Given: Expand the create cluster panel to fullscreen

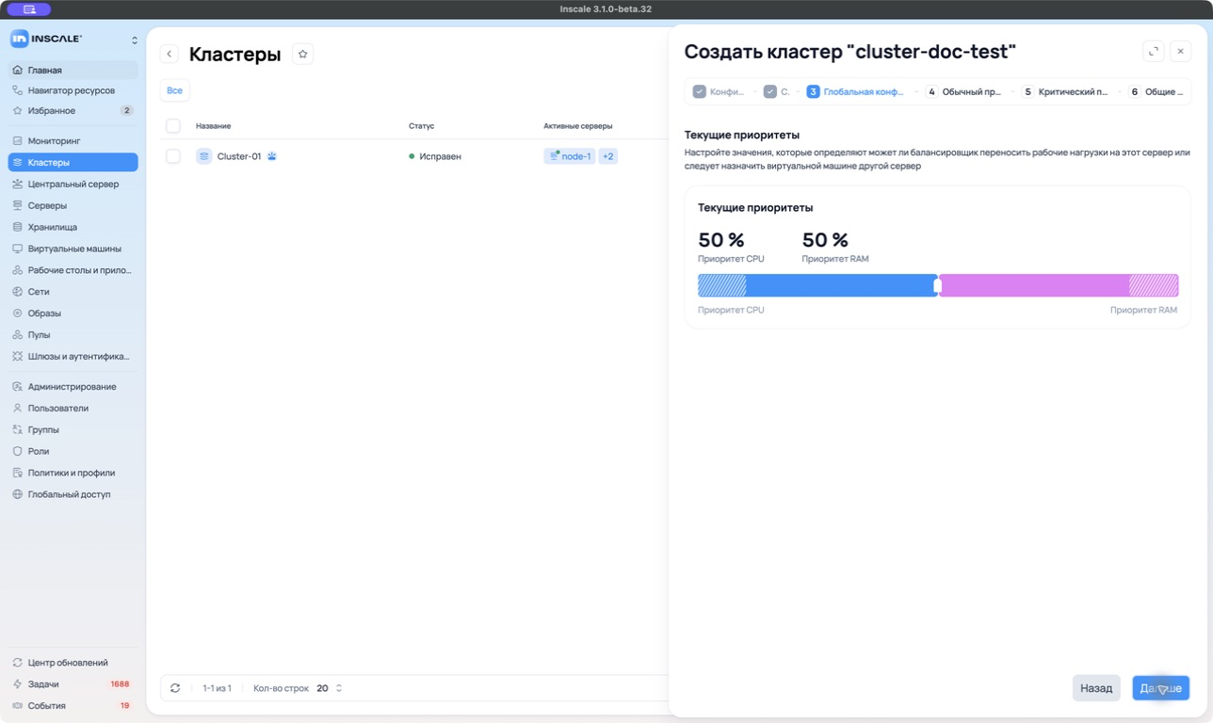Looking at the screenshot, I should 1154,52.
